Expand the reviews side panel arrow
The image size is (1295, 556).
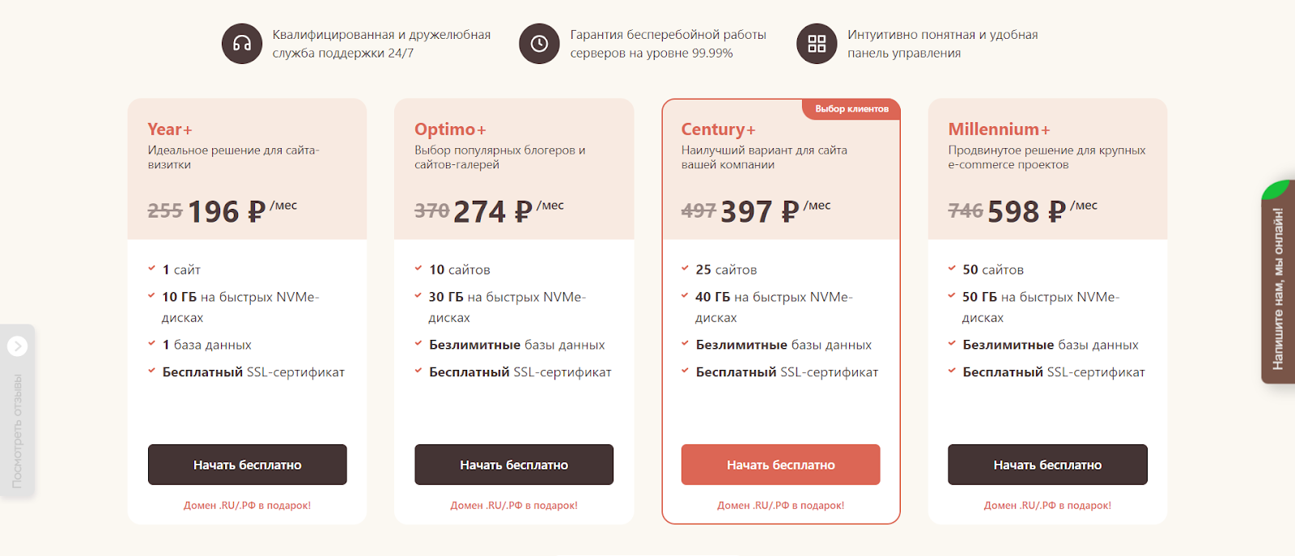[17, 346]
